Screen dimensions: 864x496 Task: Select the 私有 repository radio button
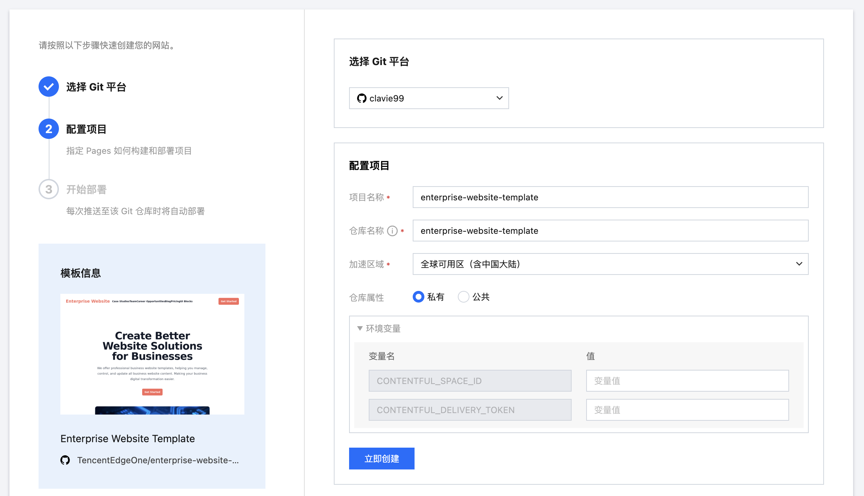[419, 297]
